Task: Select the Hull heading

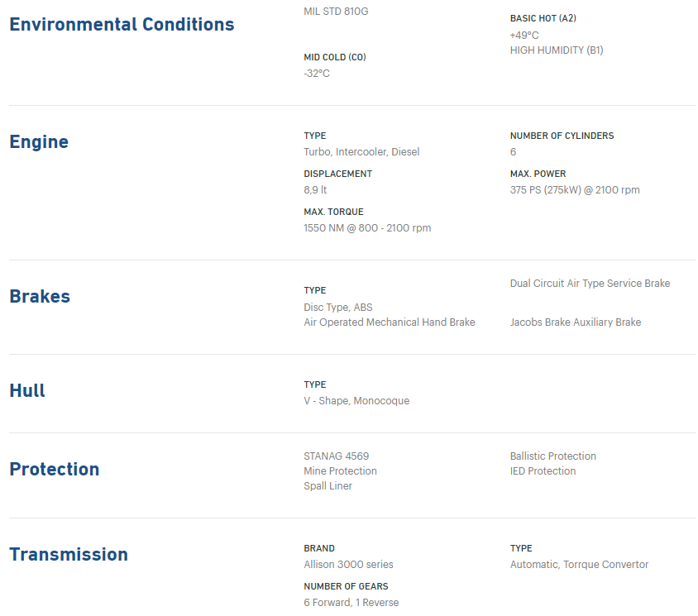Action: [27, 391]
